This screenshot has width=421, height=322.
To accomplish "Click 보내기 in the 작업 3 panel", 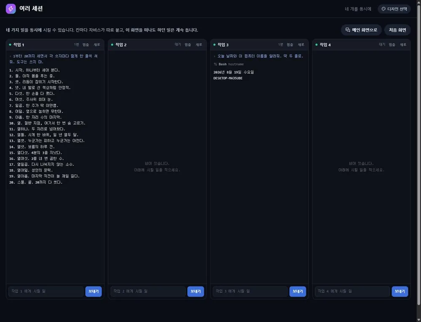I will point(298,291).
